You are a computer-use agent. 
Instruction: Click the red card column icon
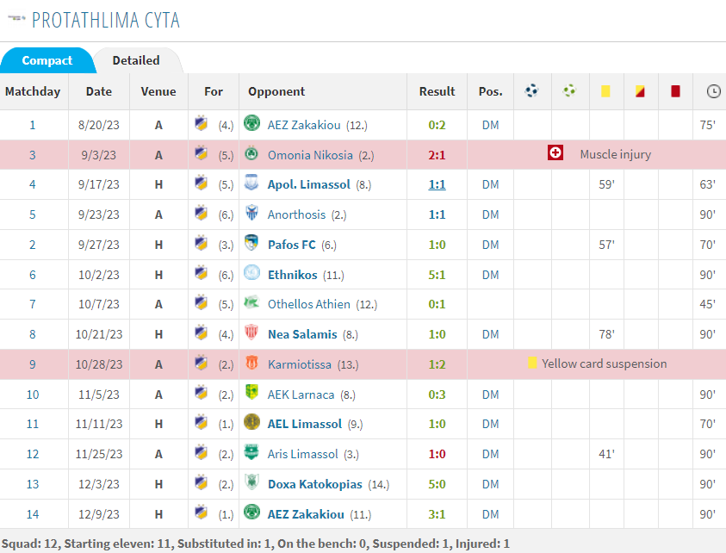[675, 90]
